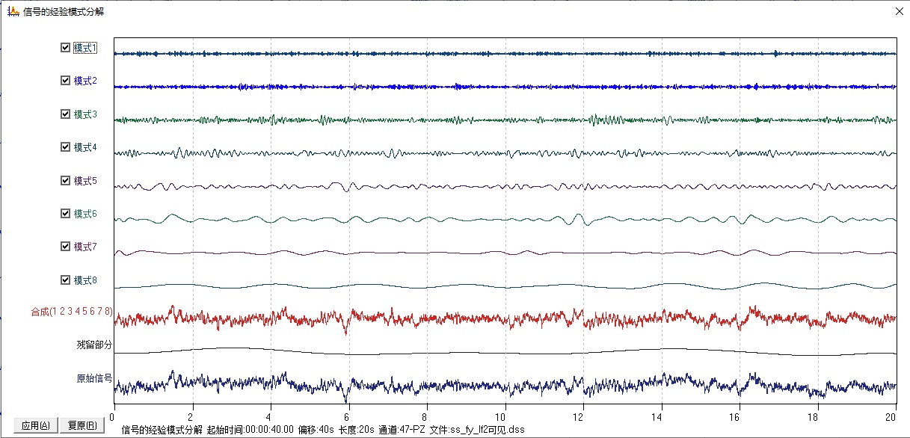910x438 pixels.
Task: Click the 复原(R) button
Action: [82, 426]
